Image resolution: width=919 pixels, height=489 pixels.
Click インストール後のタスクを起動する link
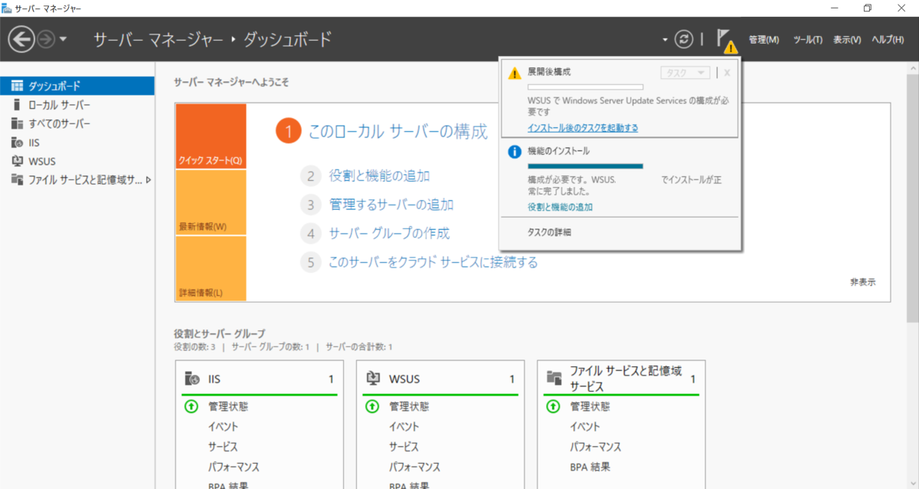coord(583,128)
